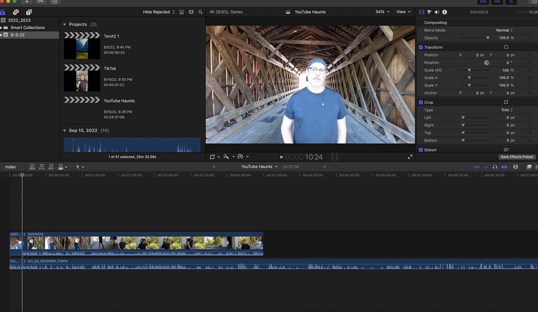Collapse the Projects section triangle
Screen dimensions: 538x312
coord(65,25)
